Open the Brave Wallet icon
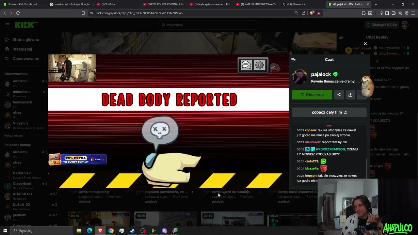 click(394, 13)
